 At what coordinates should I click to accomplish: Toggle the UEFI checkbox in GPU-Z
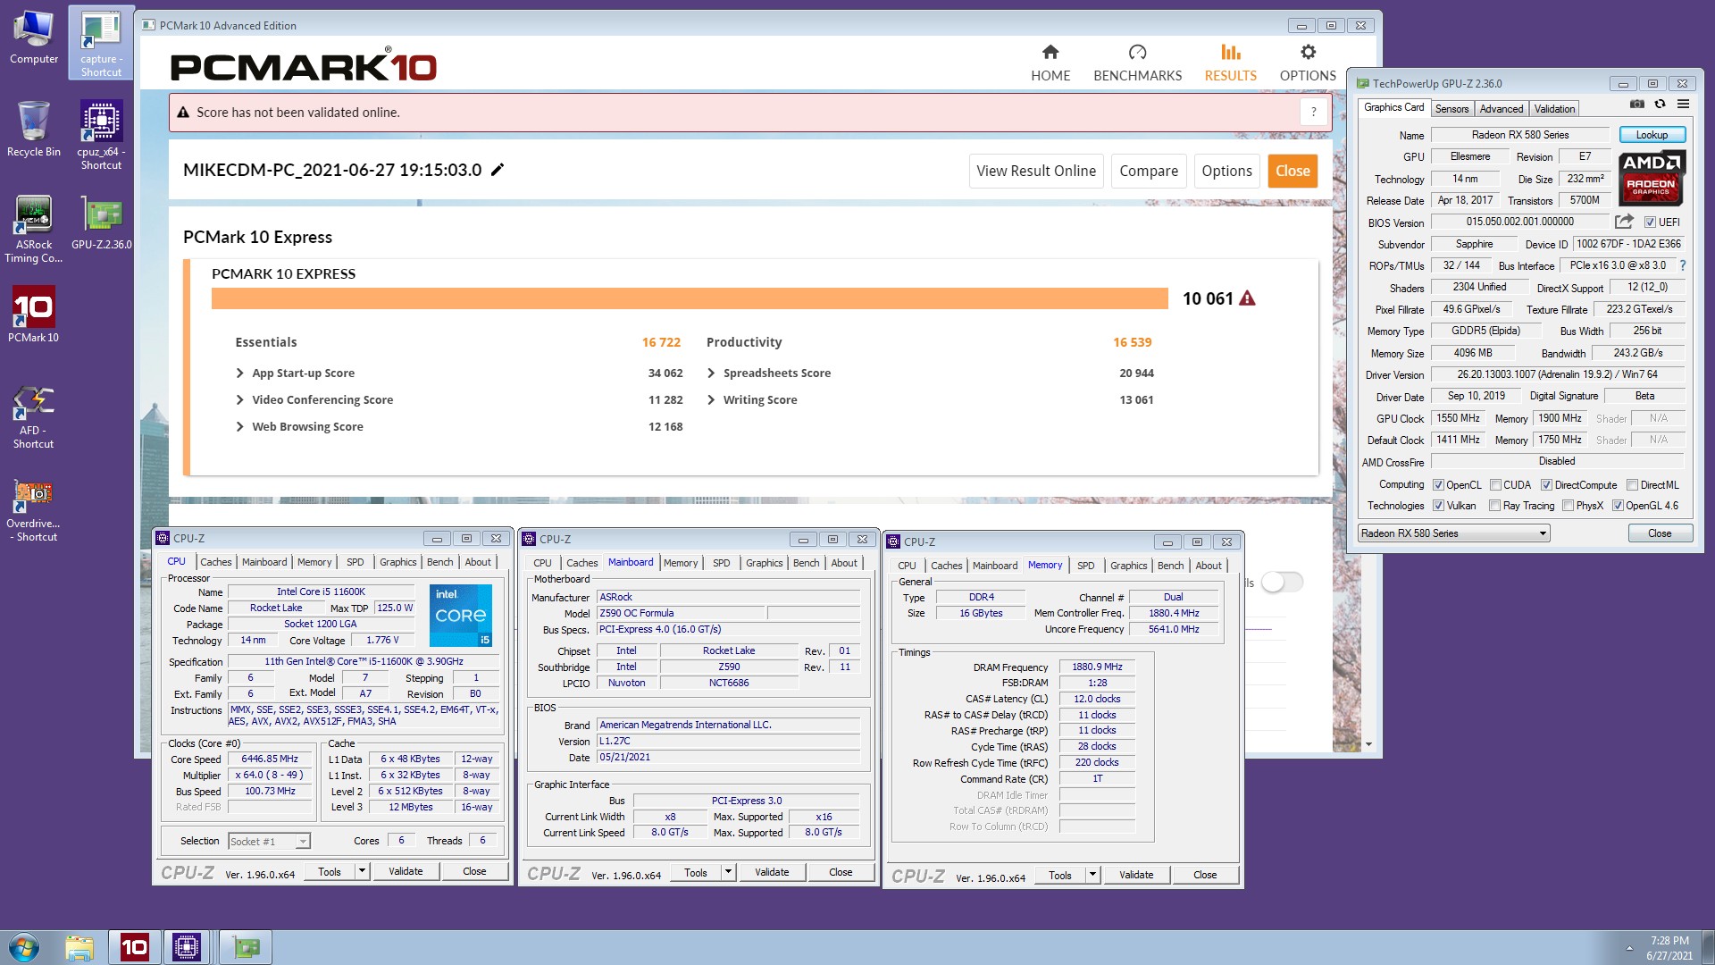click(x=1650, y=222)
